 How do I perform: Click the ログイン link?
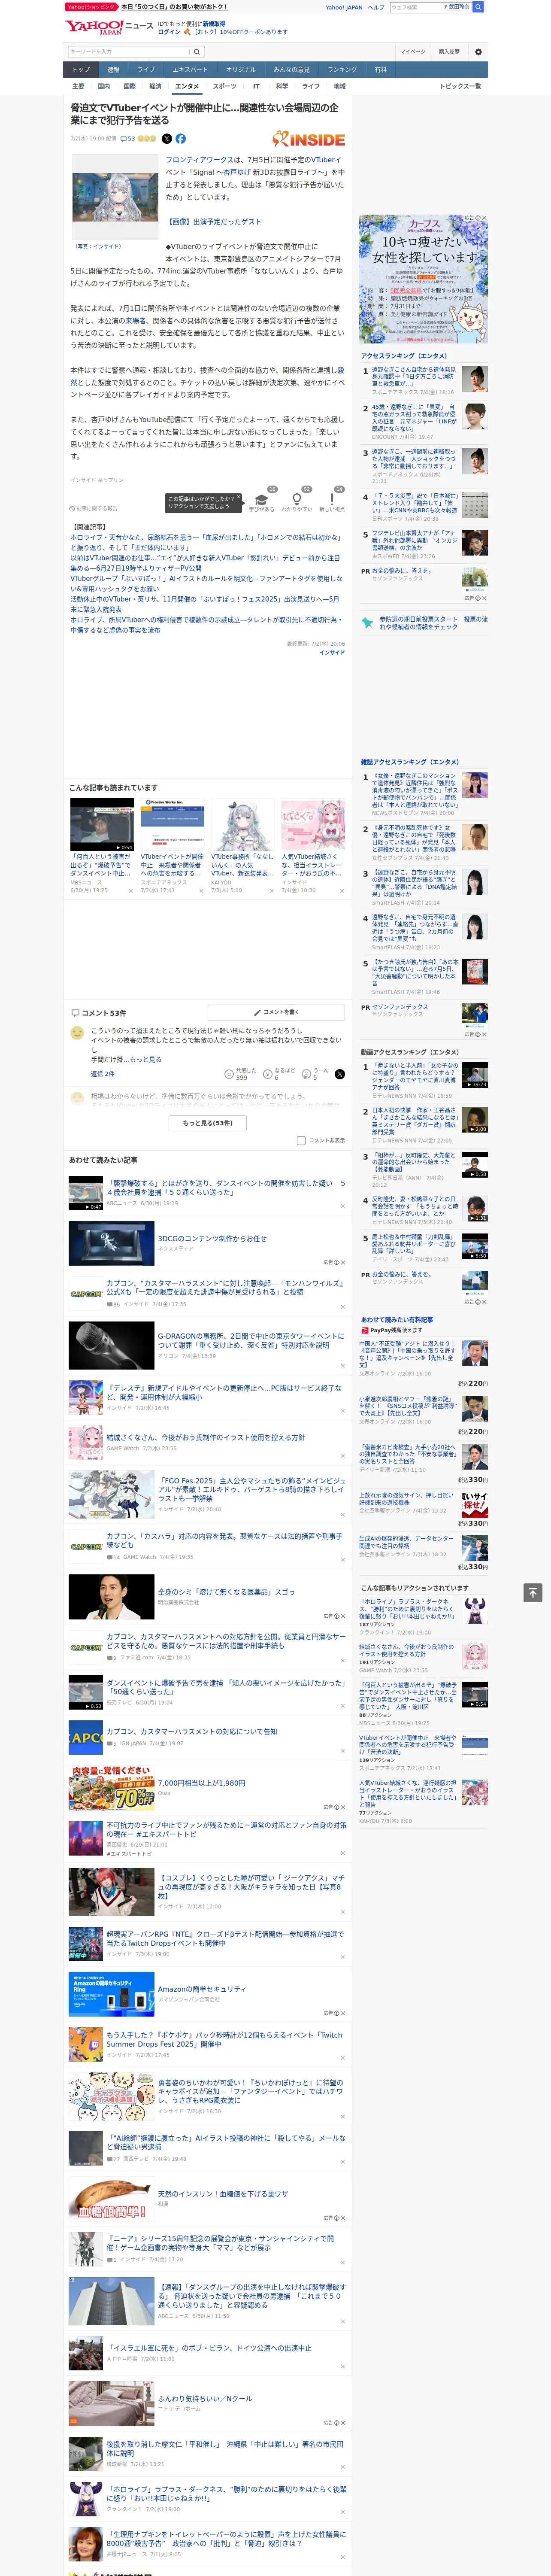click(169, 32)
